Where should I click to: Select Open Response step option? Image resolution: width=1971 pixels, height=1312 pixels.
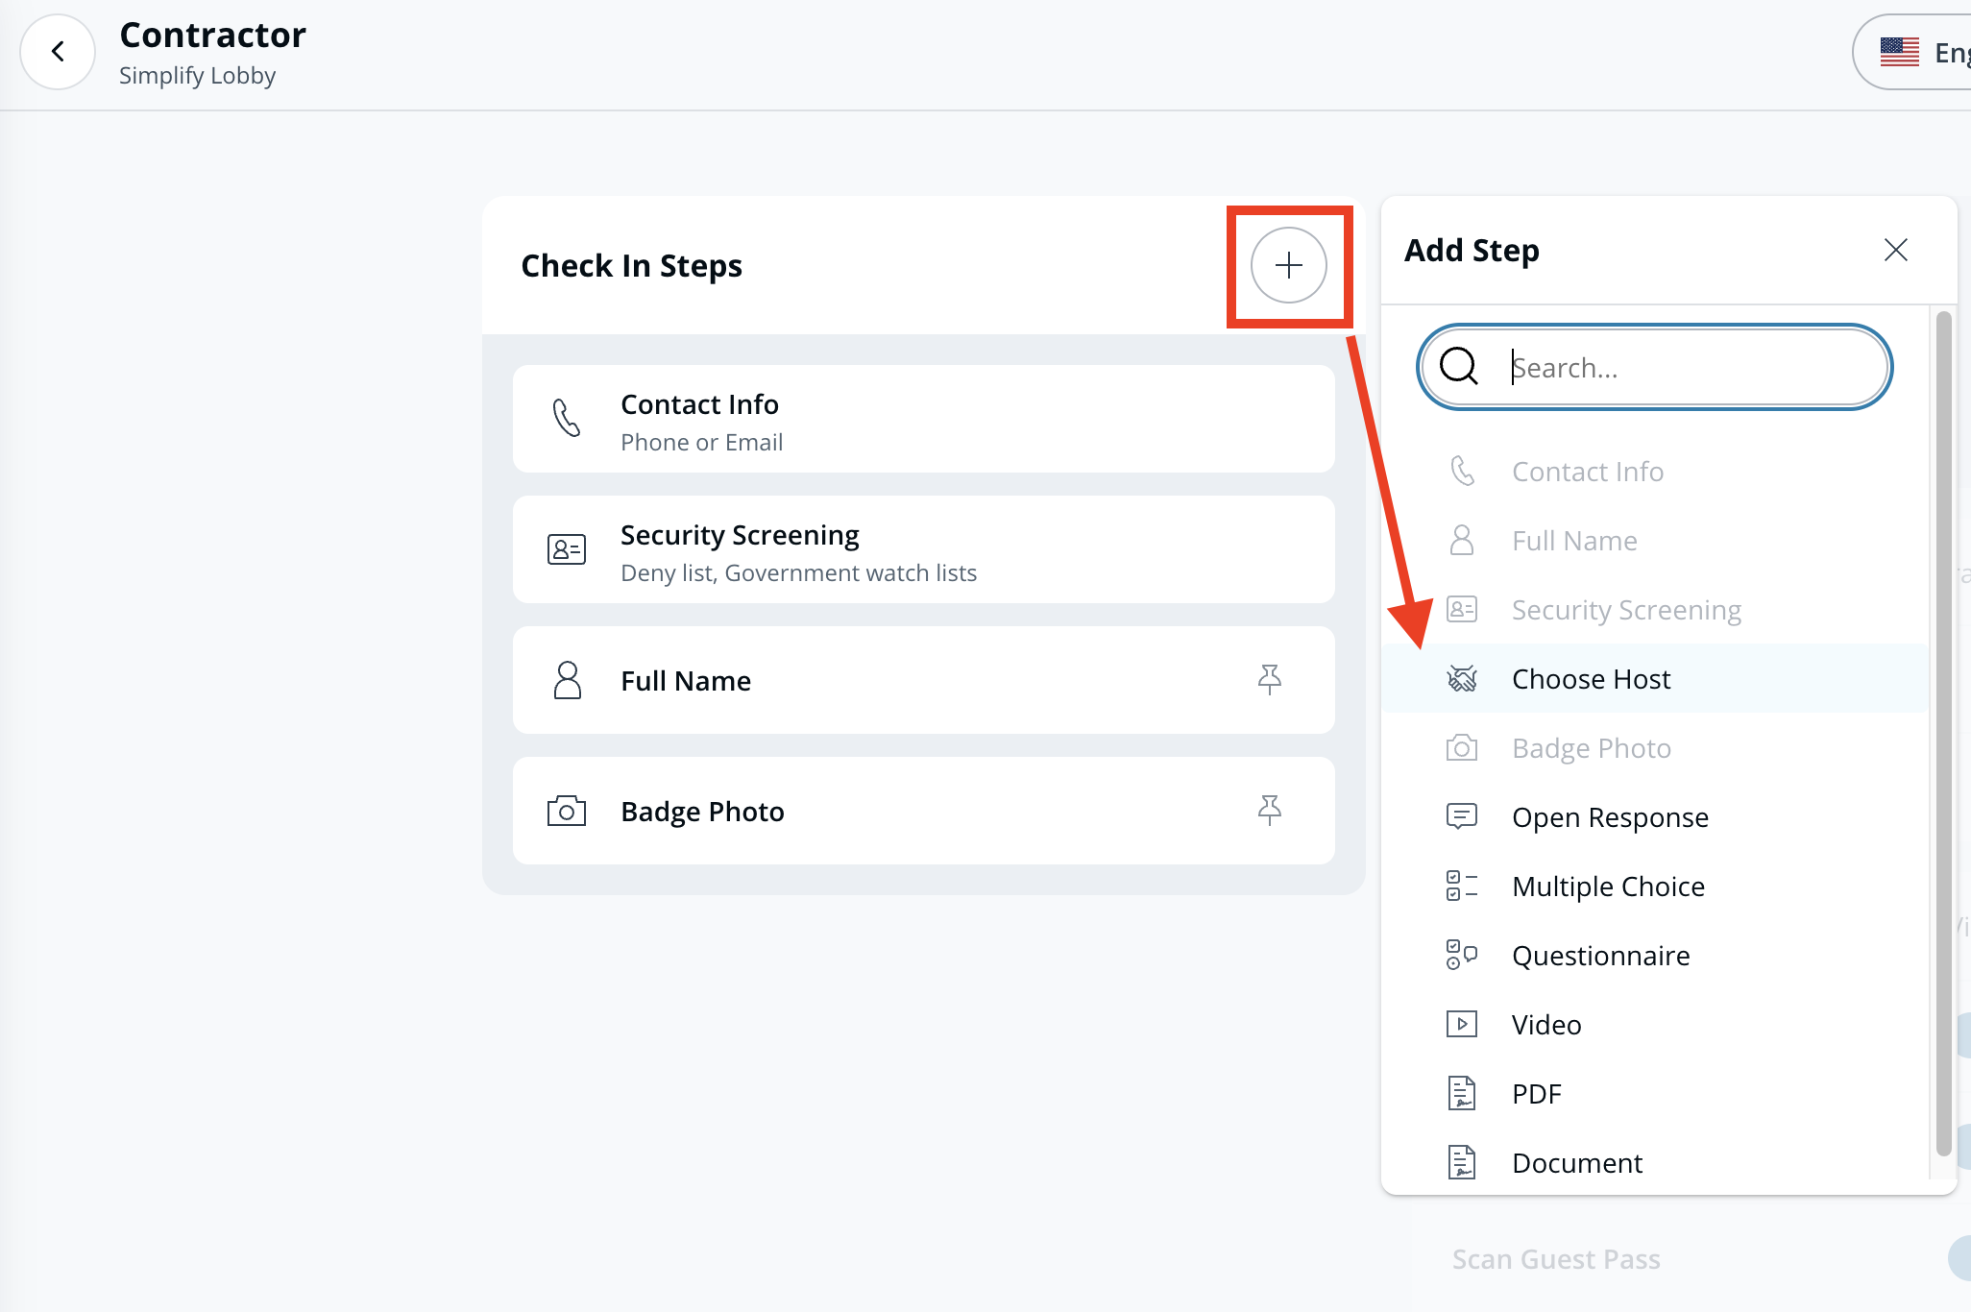pos(1610,817)
